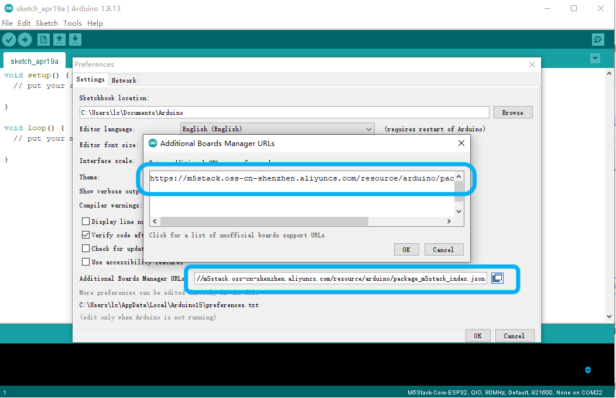Click the board info text in status bar
616x398 pixels.
505,393
